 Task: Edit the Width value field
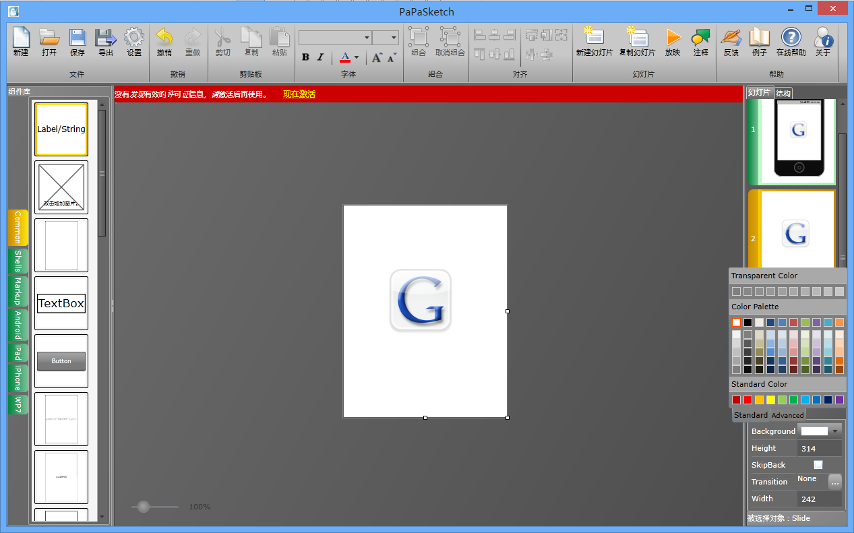[x=820, y=499]
